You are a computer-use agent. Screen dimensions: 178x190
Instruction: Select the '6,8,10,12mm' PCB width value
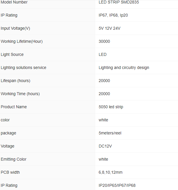[111, 172]
